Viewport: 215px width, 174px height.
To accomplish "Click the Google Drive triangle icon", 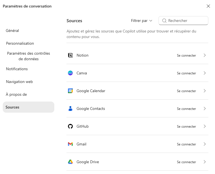I will click(70, 162).
